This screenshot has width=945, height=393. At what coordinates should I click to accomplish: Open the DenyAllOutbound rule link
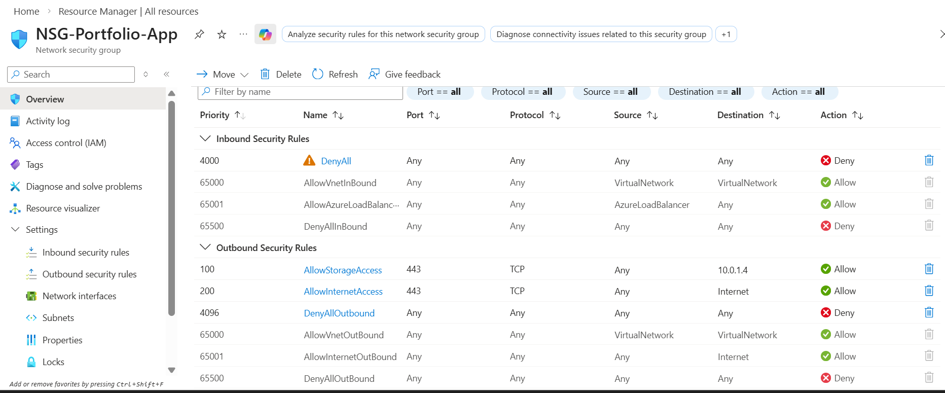(x=339, y=313)
